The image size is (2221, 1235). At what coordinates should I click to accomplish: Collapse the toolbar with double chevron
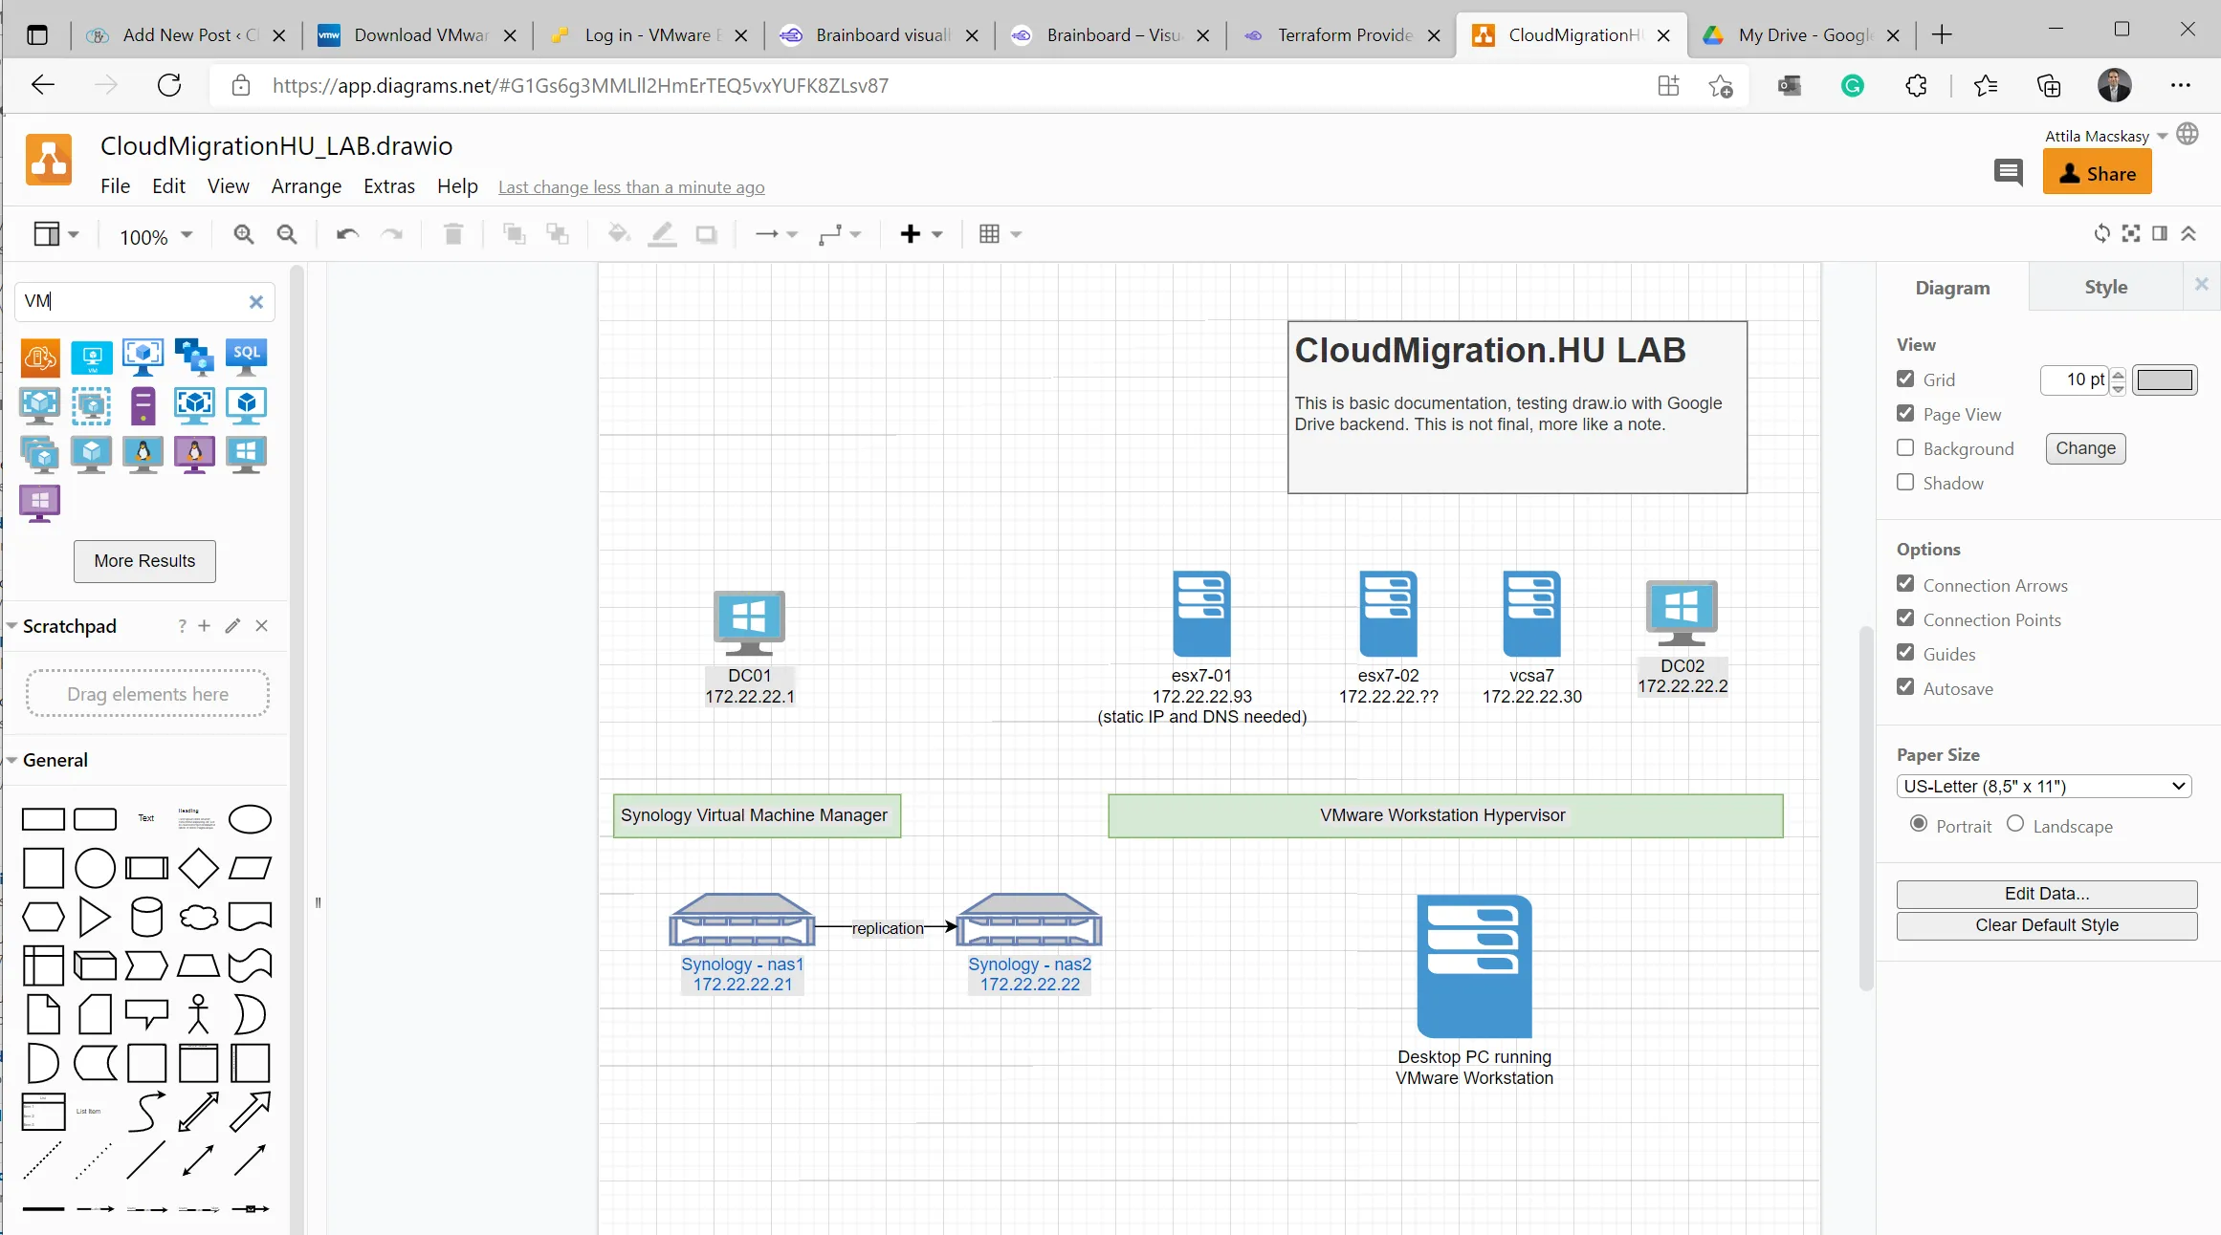tap(2188, 233)
